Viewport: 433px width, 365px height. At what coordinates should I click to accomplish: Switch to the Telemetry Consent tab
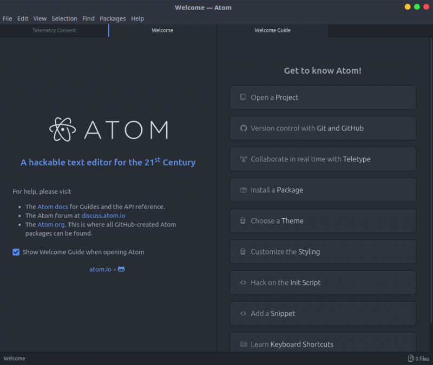click(54, 30)
